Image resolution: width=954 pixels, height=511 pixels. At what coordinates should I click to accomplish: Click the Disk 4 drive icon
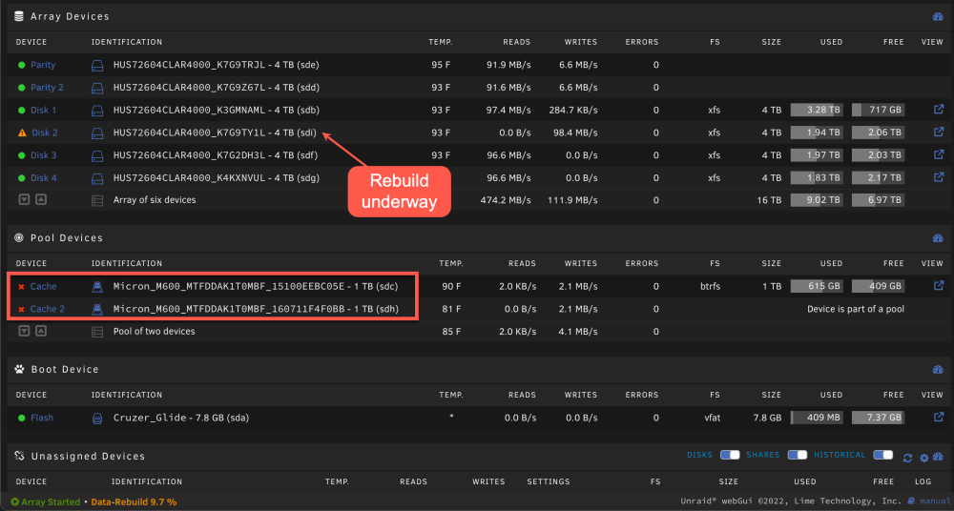coord(97,178)
